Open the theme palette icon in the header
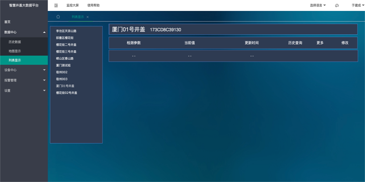 [337, 5]
